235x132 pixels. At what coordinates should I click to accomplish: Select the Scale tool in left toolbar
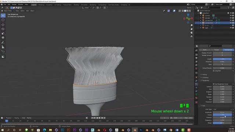(3, 33)
